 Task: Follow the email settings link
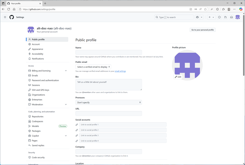coord(120,71)
